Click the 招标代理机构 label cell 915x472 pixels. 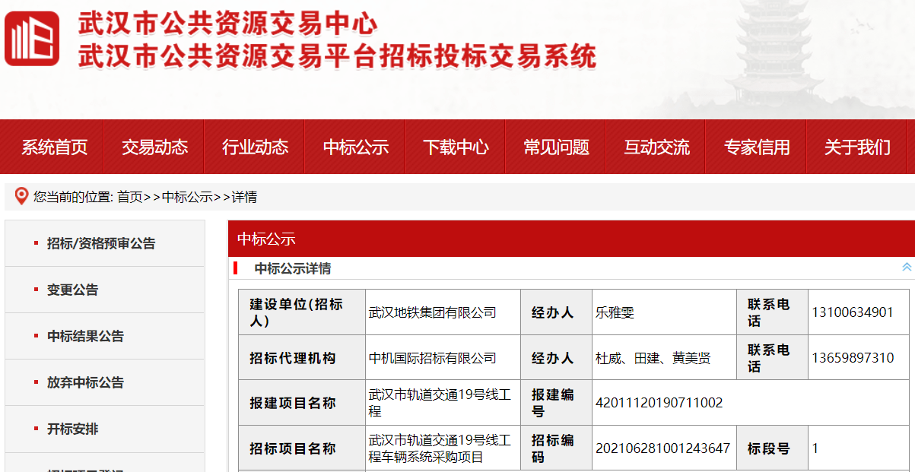(302, 358)
